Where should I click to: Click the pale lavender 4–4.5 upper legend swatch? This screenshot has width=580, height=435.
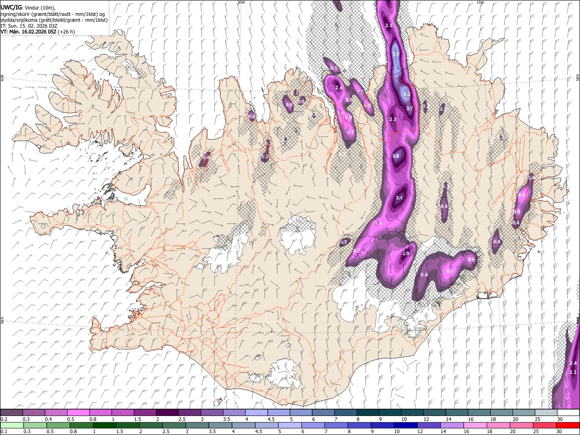[x=256, y=413]
